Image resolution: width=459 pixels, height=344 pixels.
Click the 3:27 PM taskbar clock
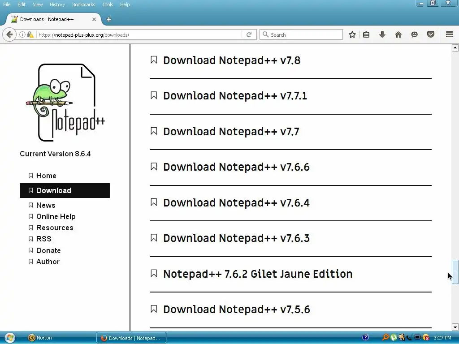tap(442, 338)
